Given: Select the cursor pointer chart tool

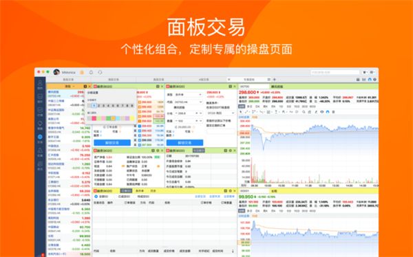Looking at the screenshot, I should pos(241,112).
